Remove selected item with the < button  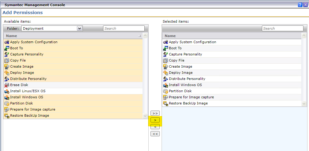pos(155,127)
